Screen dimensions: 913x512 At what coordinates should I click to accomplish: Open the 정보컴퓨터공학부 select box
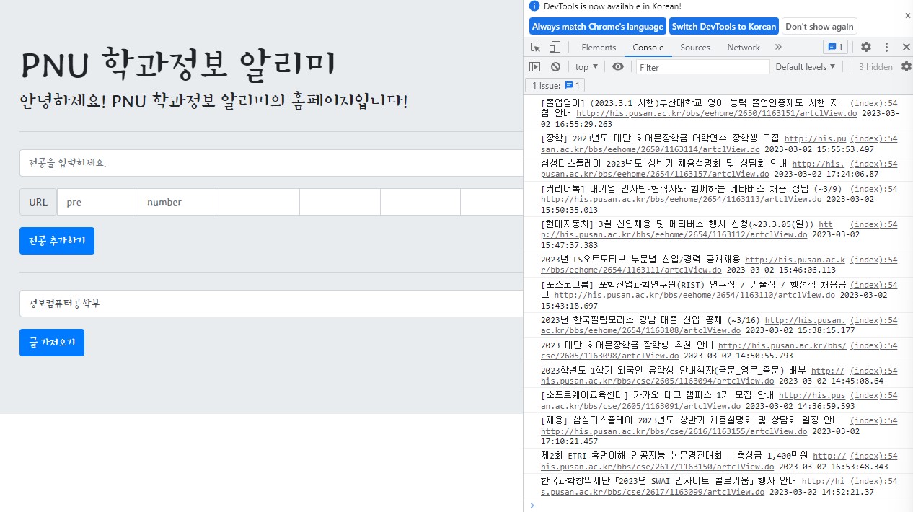pyautogui.click(x=271, y=304)
